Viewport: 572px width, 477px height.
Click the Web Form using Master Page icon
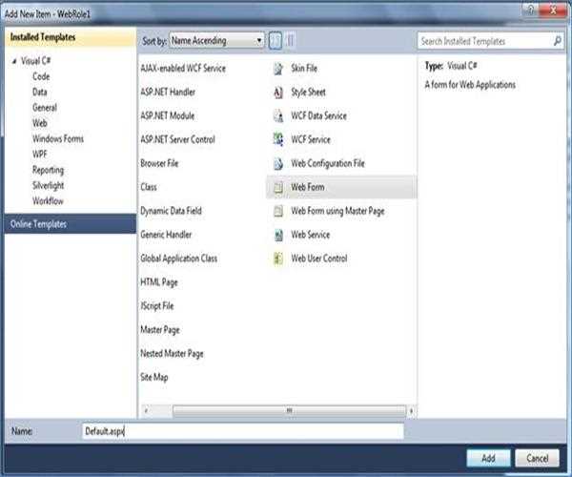coord(278,211)
